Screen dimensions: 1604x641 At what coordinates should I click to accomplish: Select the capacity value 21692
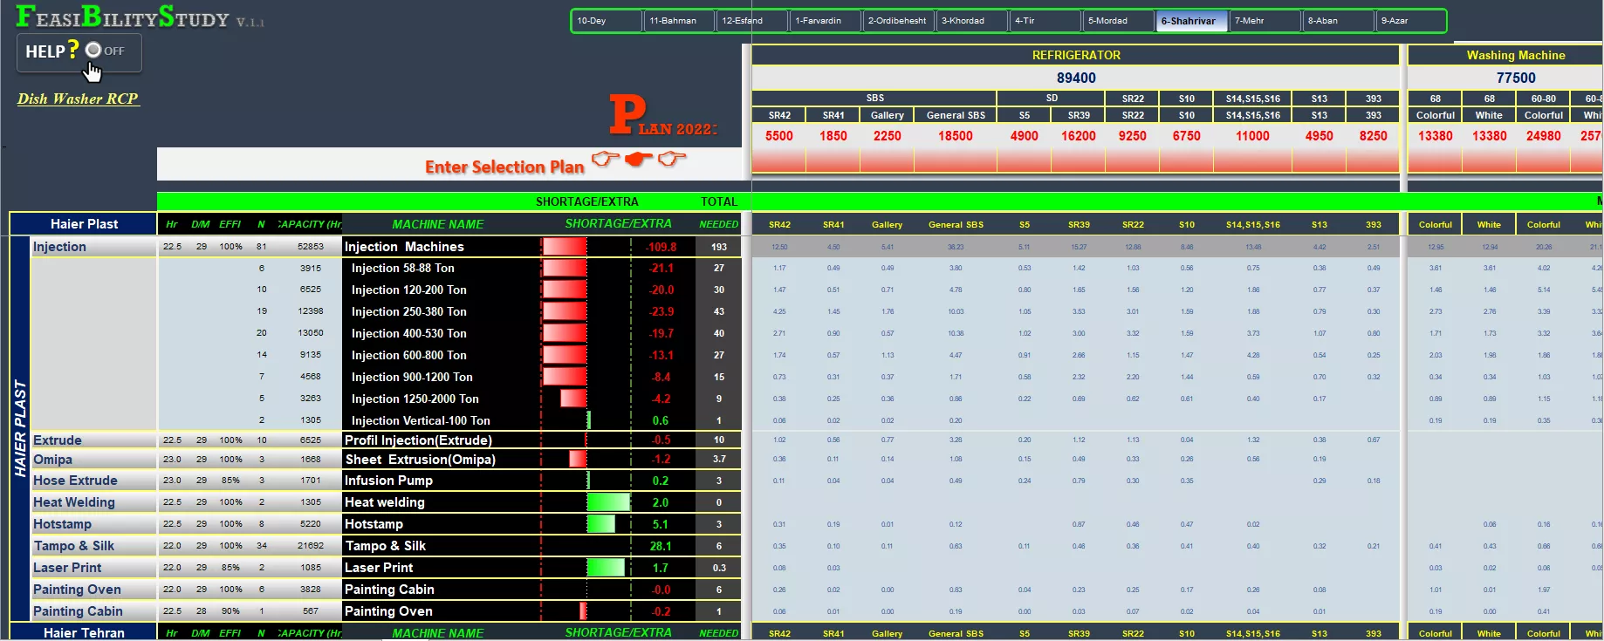point(311,546)
